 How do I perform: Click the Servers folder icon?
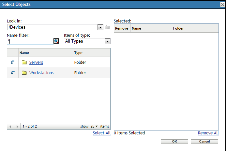pos(24,62)
